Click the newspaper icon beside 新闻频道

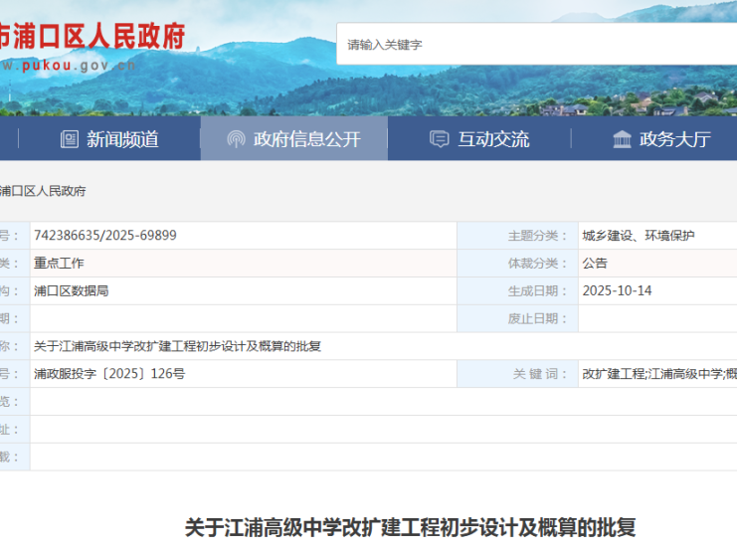pos(69,139)
